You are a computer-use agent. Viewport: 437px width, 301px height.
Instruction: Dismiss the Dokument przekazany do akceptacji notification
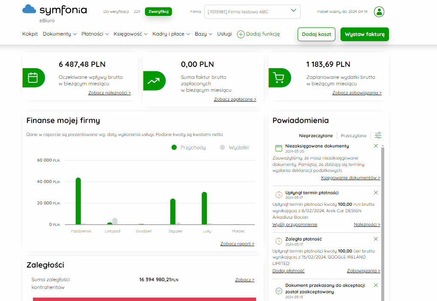pyautogui.click(x=376, y=285)
